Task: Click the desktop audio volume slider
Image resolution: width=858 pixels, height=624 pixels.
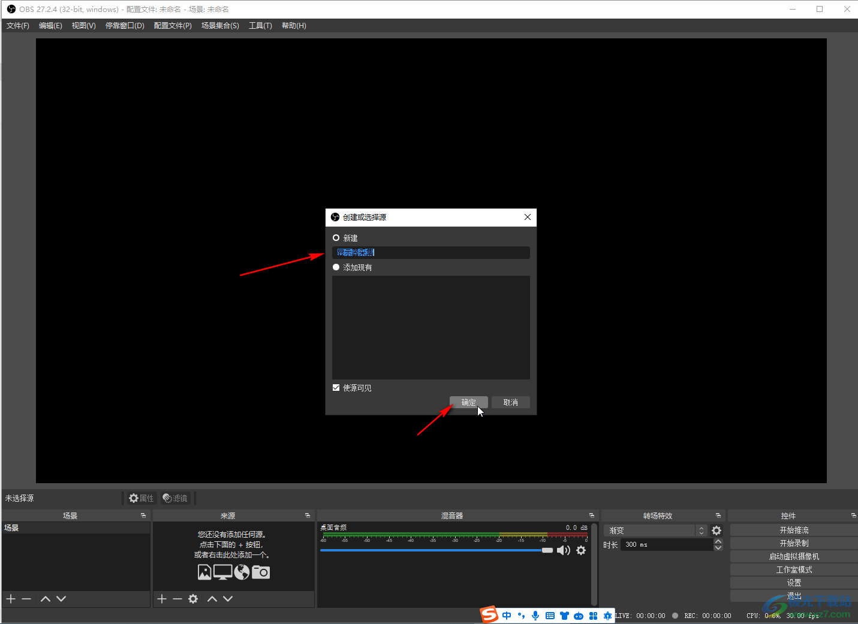Action: tap(436, 550)
